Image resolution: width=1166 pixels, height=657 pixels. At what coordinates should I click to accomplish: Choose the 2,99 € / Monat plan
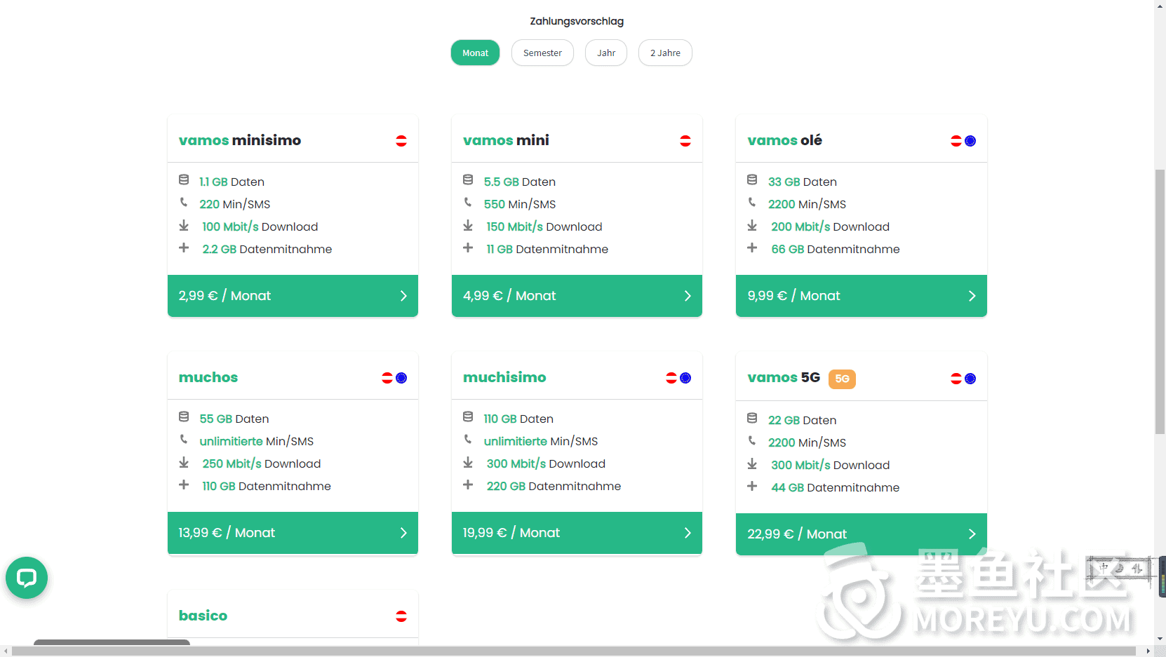click(293, 296)
